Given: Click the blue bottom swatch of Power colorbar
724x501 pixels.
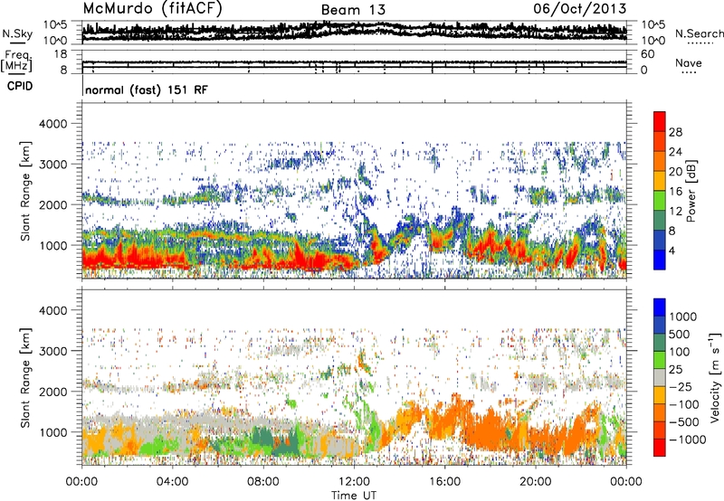Looking at the screenshot, I should tap(660, 260).
